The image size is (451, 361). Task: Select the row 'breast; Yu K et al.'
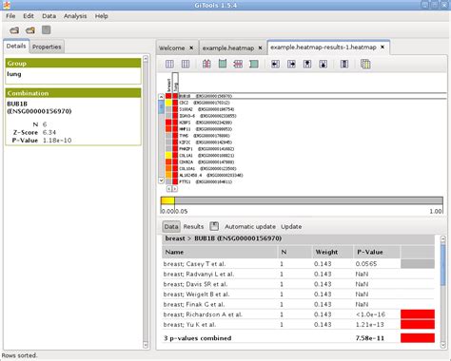click(x=298, y=325)
